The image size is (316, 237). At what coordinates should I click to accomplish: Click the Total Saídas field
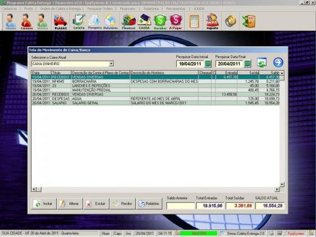(x=240, y=205)
